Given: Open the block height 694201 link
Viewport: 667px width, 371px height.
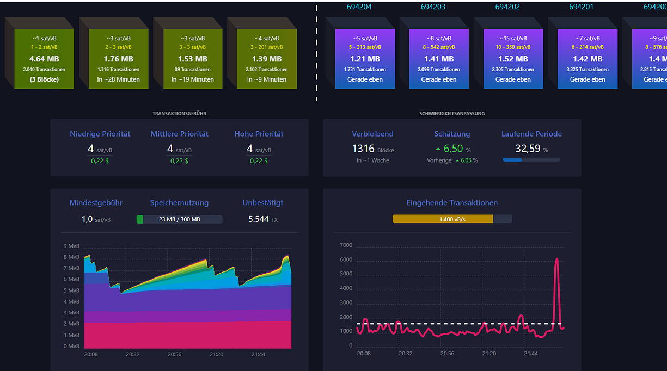Looking at the screenshot, I should coord(582,7).
